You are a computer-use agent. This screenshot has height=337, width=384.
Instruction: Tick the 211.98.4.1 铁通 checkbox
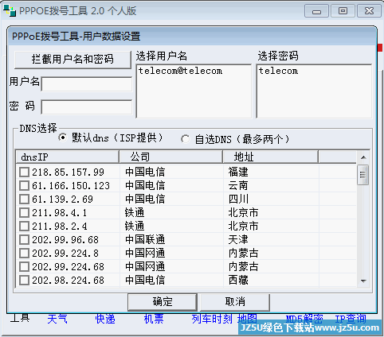24,213
